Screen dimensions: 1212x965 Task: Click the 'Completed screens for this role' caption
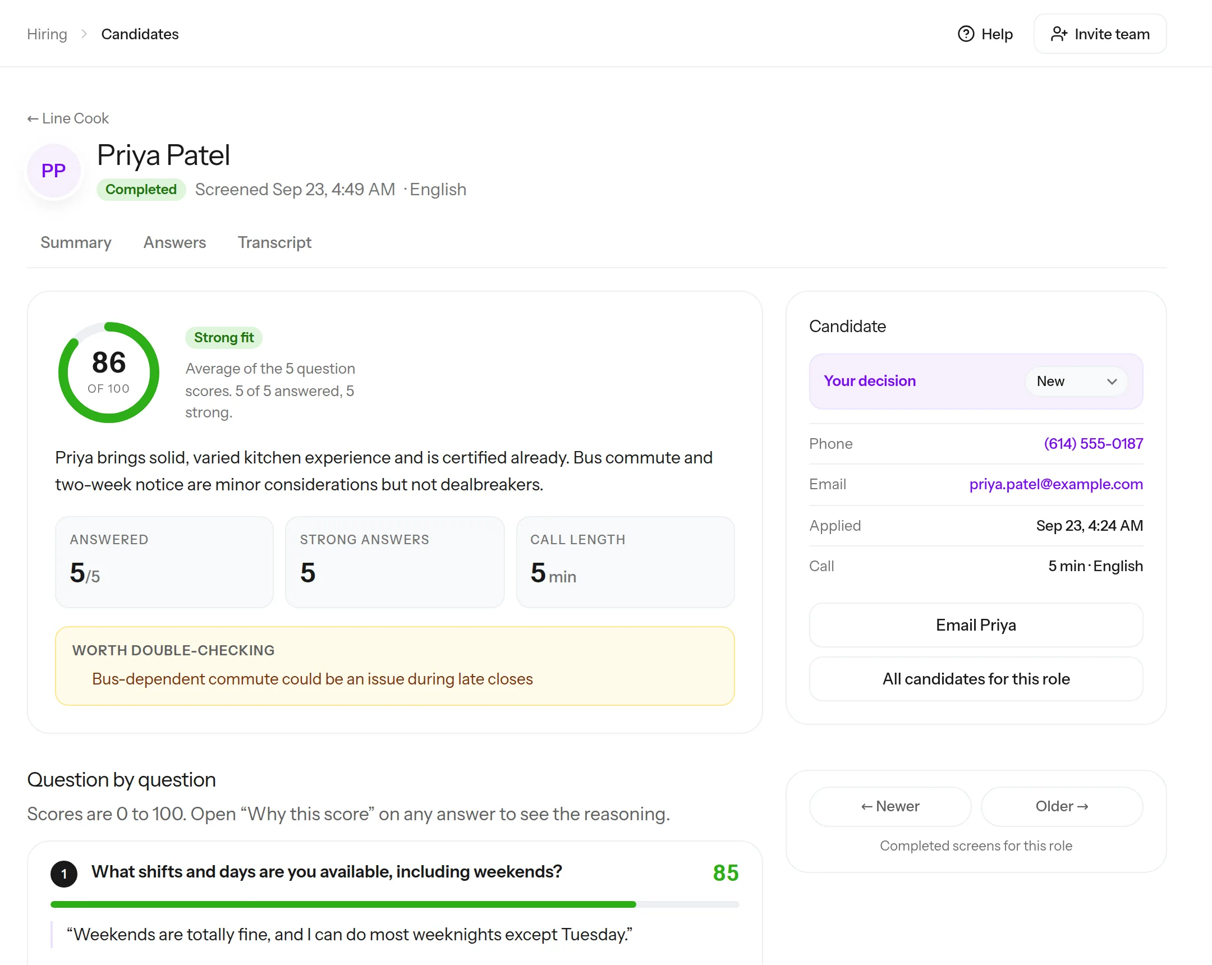tap(976, 847)
